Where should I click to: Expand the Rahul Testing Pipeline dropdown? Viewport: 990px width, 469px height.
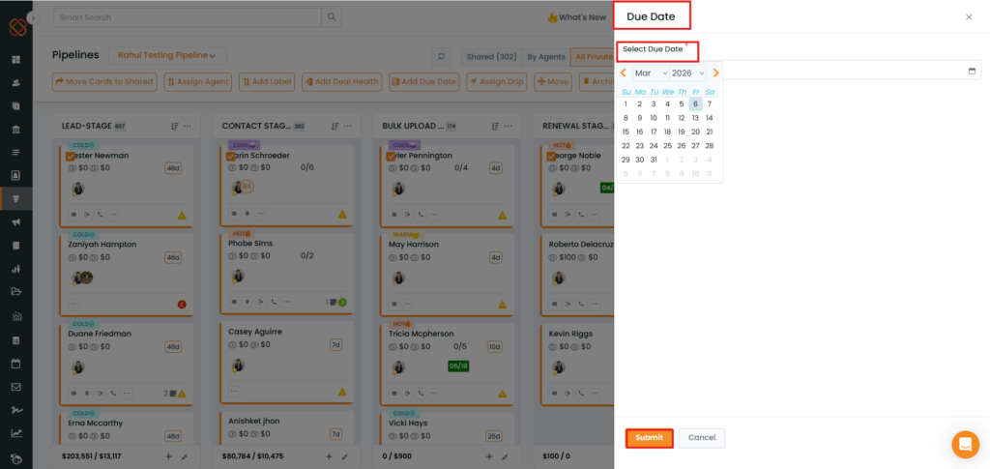tap(166, 56)
